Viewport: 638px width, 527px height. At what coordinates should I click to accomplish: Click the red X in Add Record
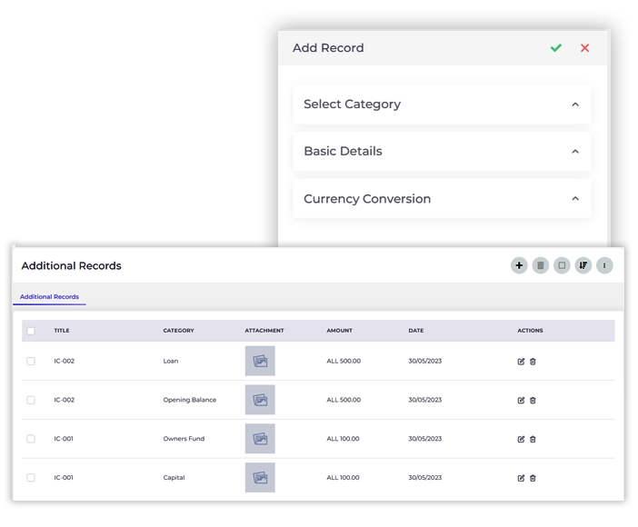point(584,48)
